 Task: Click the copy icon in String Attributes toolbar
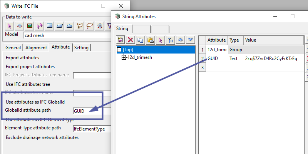[141, 40]
